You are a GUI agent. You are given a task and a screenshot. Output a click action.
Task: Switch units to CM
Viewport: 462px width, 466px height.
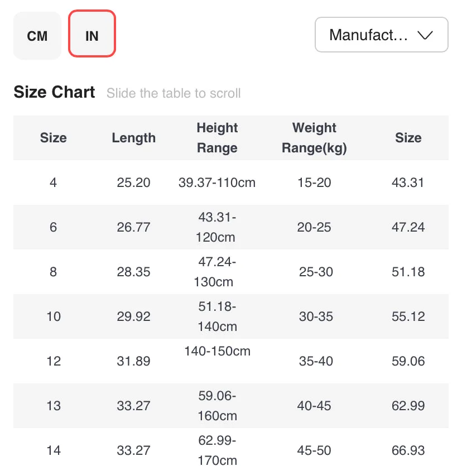click(x=37, y=36)
